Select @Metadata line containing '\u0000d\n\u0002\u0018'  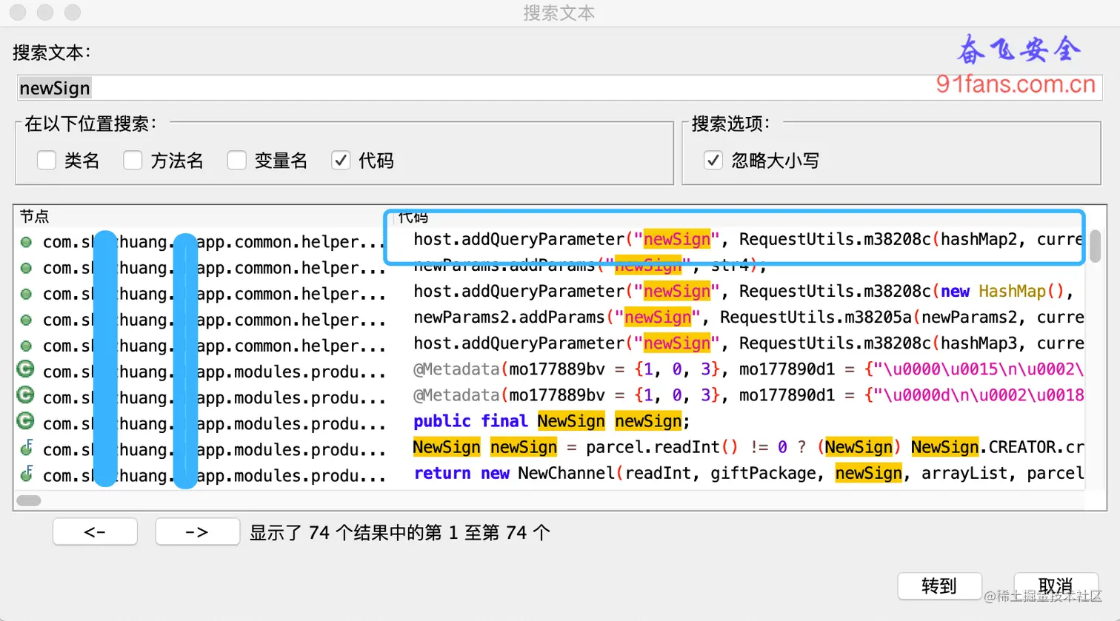[748, 395]
